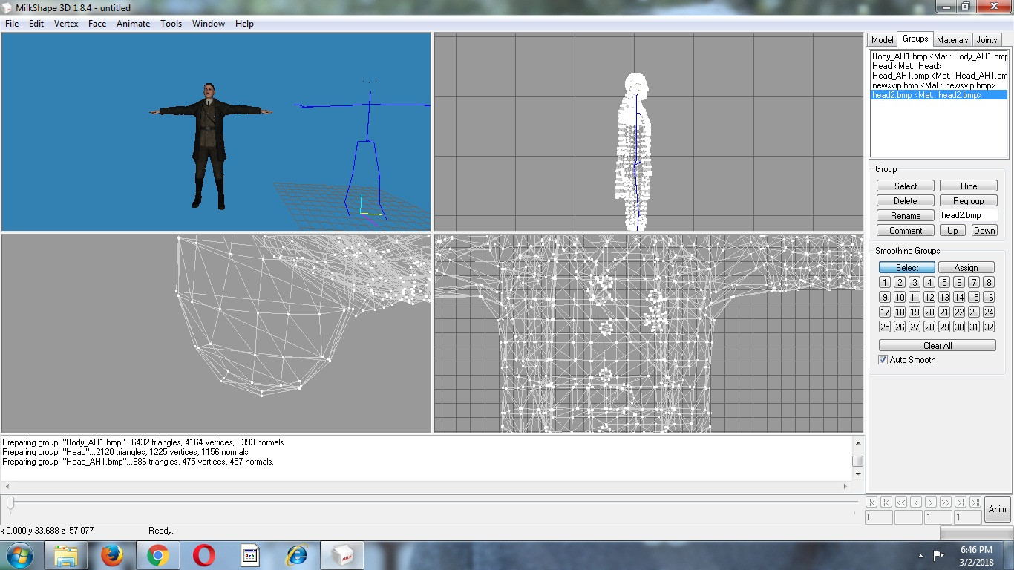Step forward one animation frame
The width and height of the screenshot is (1014, 570).
tap(931, 502)
